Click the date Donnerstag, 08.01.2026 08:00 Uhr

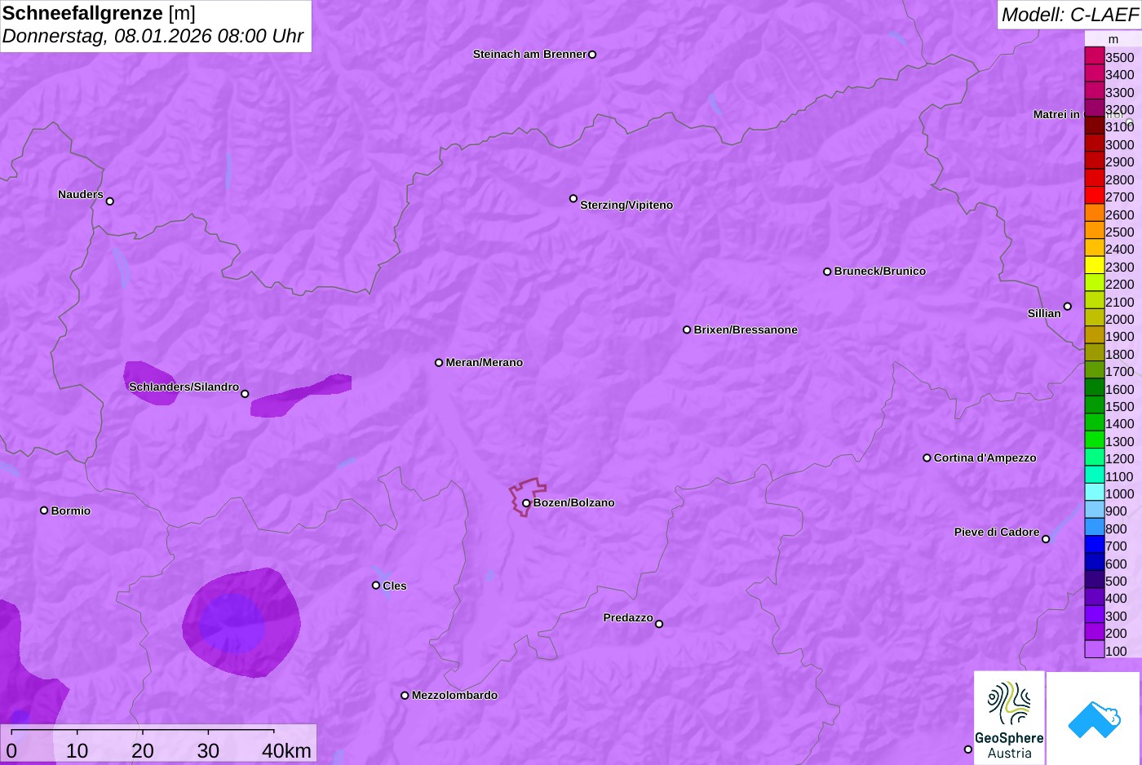153,37
